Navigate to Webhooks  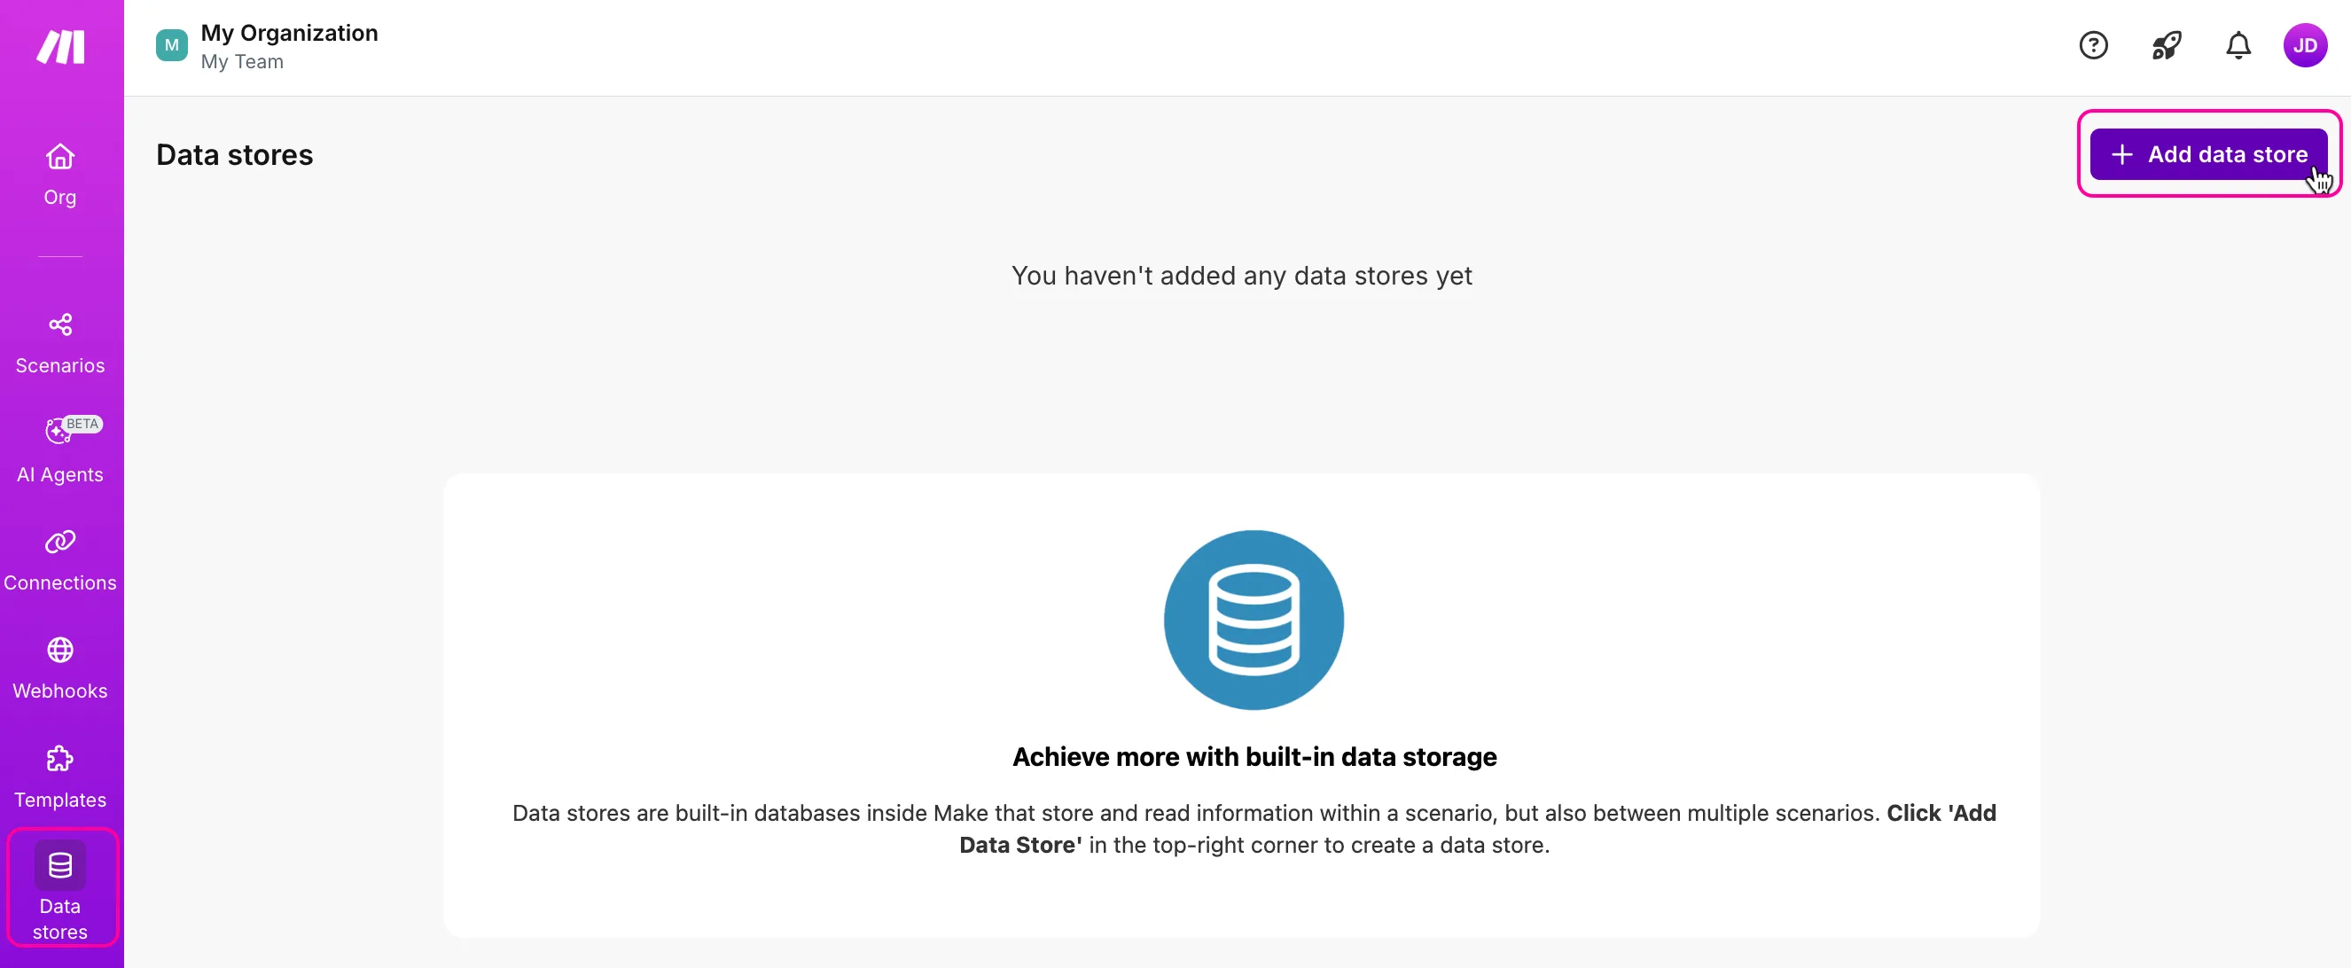coord(60,668)
